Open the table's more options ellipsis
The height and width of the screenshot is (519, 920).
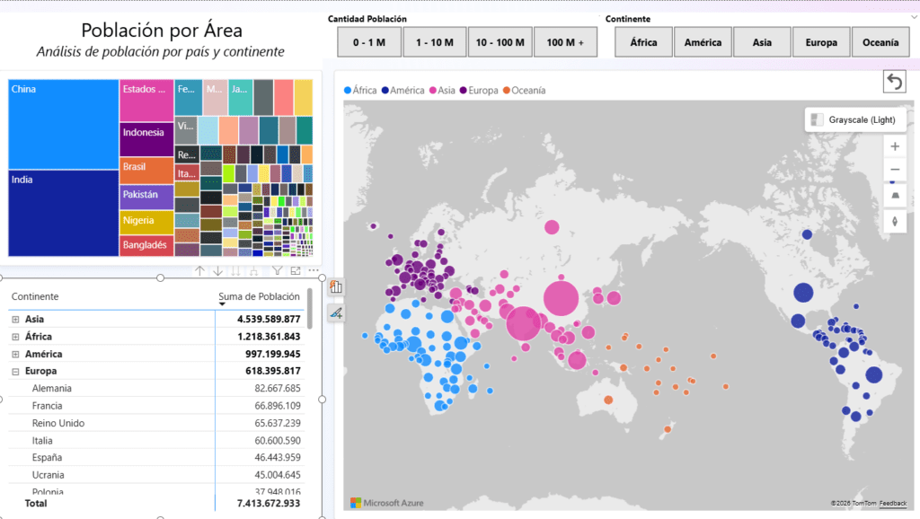click(x=314, y=271)
